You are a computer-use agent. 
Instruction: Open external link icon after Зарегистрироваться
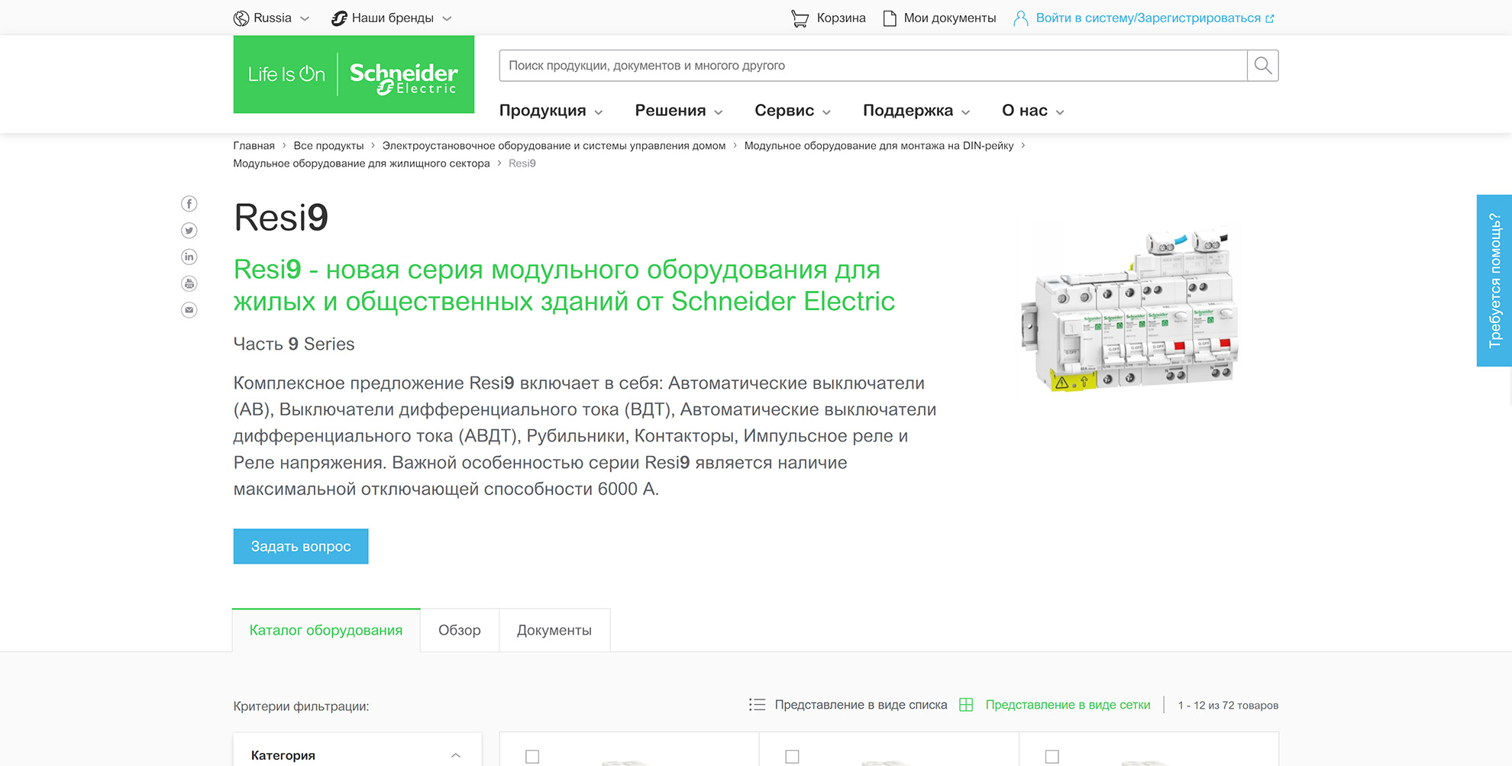[x=1270, y=18]
